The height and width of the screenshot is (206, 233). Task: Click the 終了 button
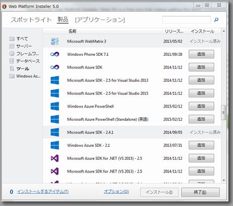coord(200,192)
